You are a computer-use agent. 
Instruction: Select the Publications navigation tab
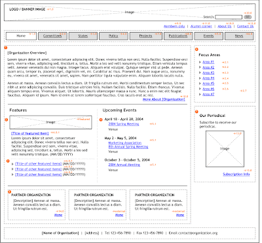click(x=178, y=36)
